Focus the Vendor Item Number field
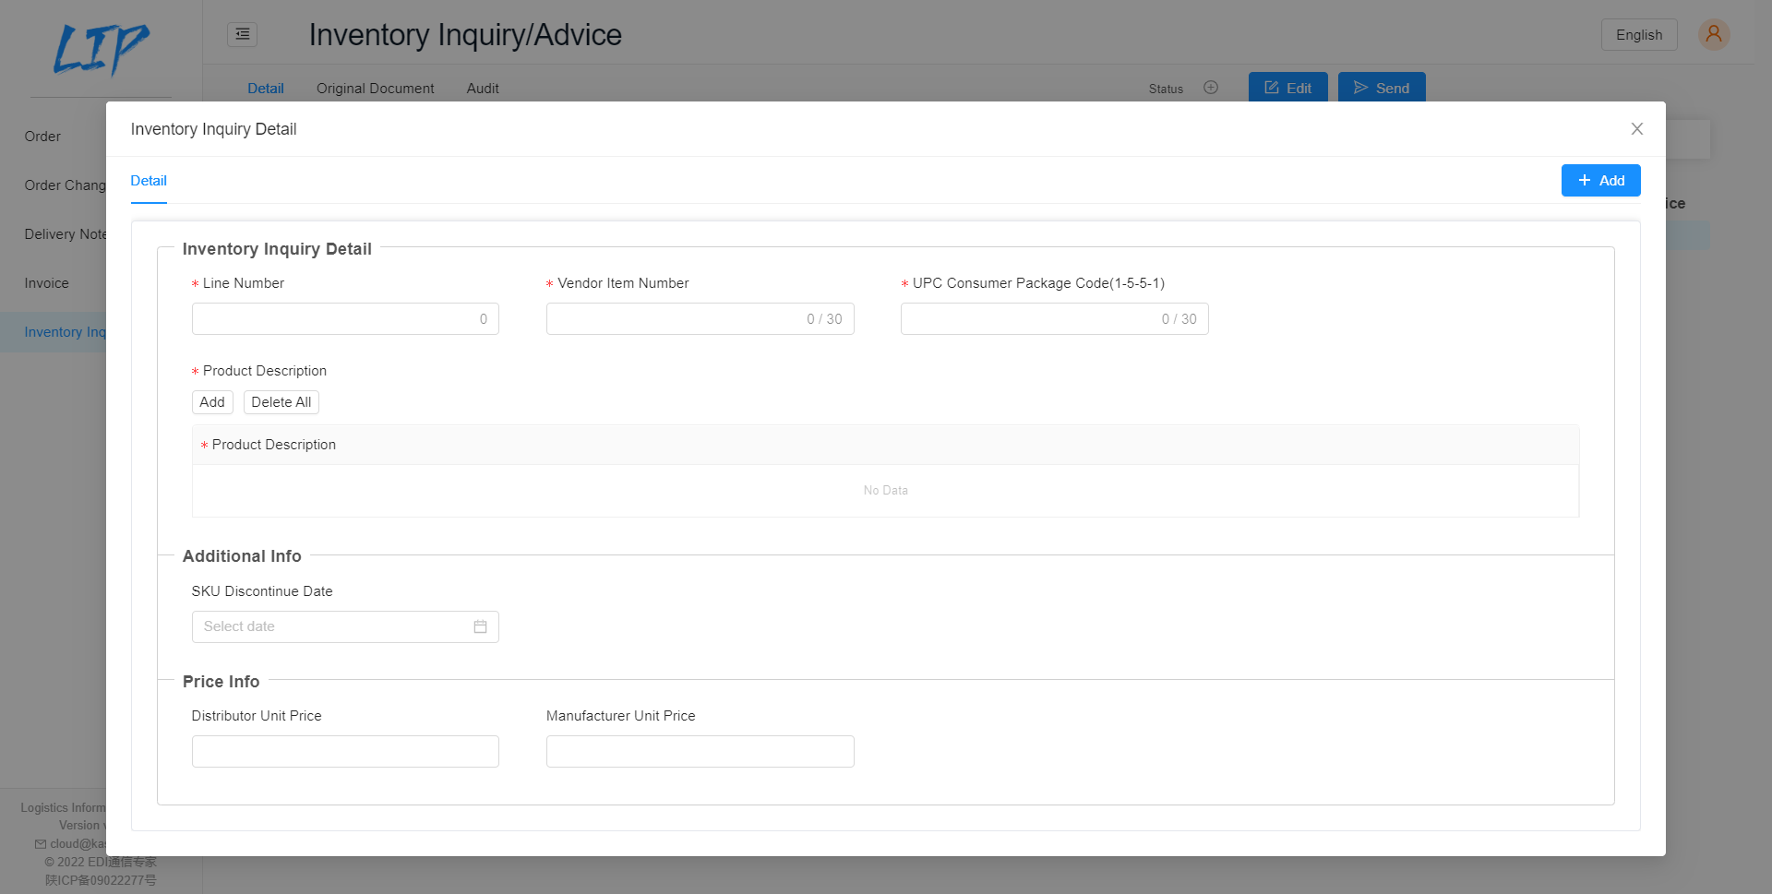This screenshot has height=894, width=1772. (x=700, y=319)
